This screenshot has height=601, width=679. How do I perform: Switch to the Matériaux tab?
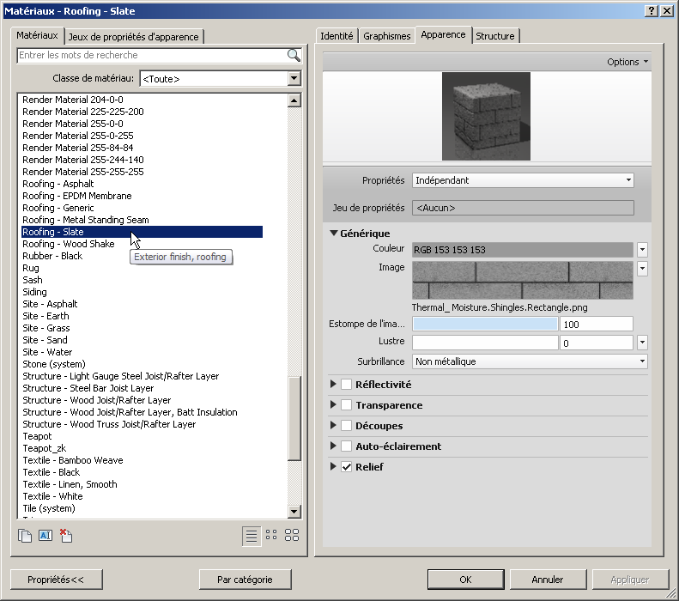point(37,35)
